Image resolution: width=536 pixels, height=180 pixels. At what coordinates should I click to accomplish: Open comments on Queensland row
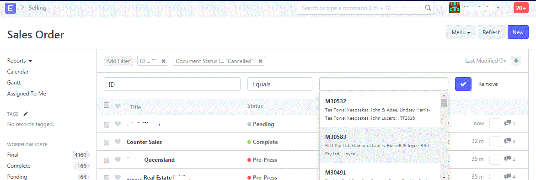pos(509,159)
